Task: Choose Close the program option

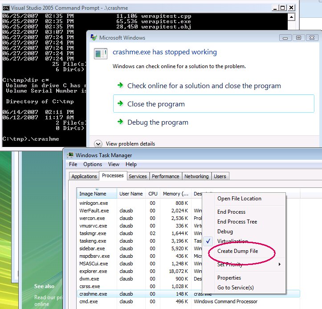Action: click(214, 104)
